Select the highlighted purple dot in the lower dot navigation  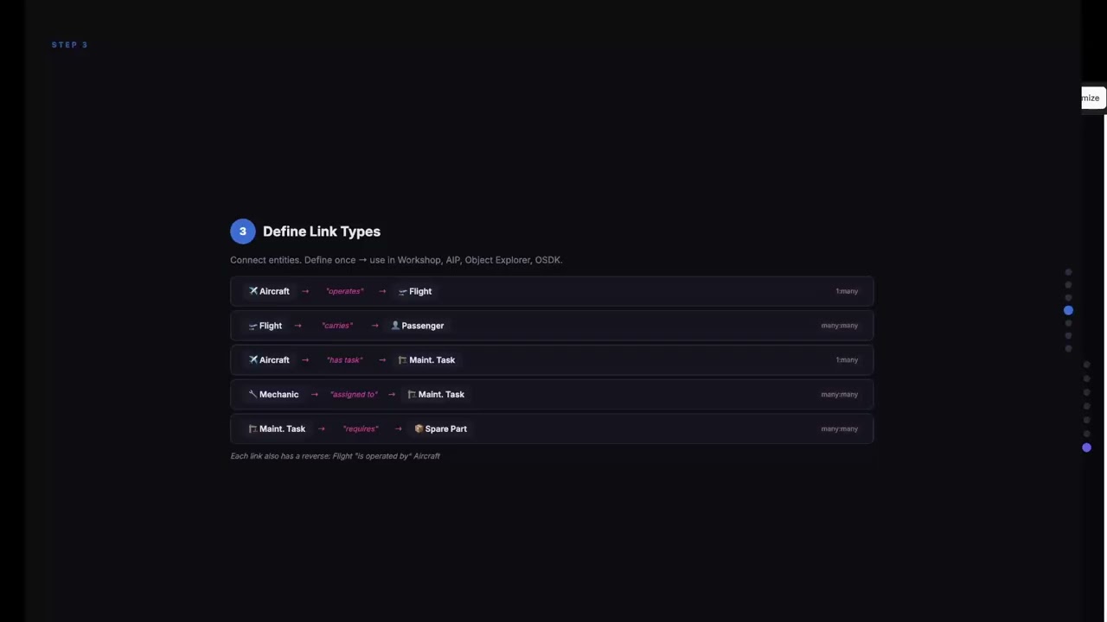click(x=1086, y=447)
